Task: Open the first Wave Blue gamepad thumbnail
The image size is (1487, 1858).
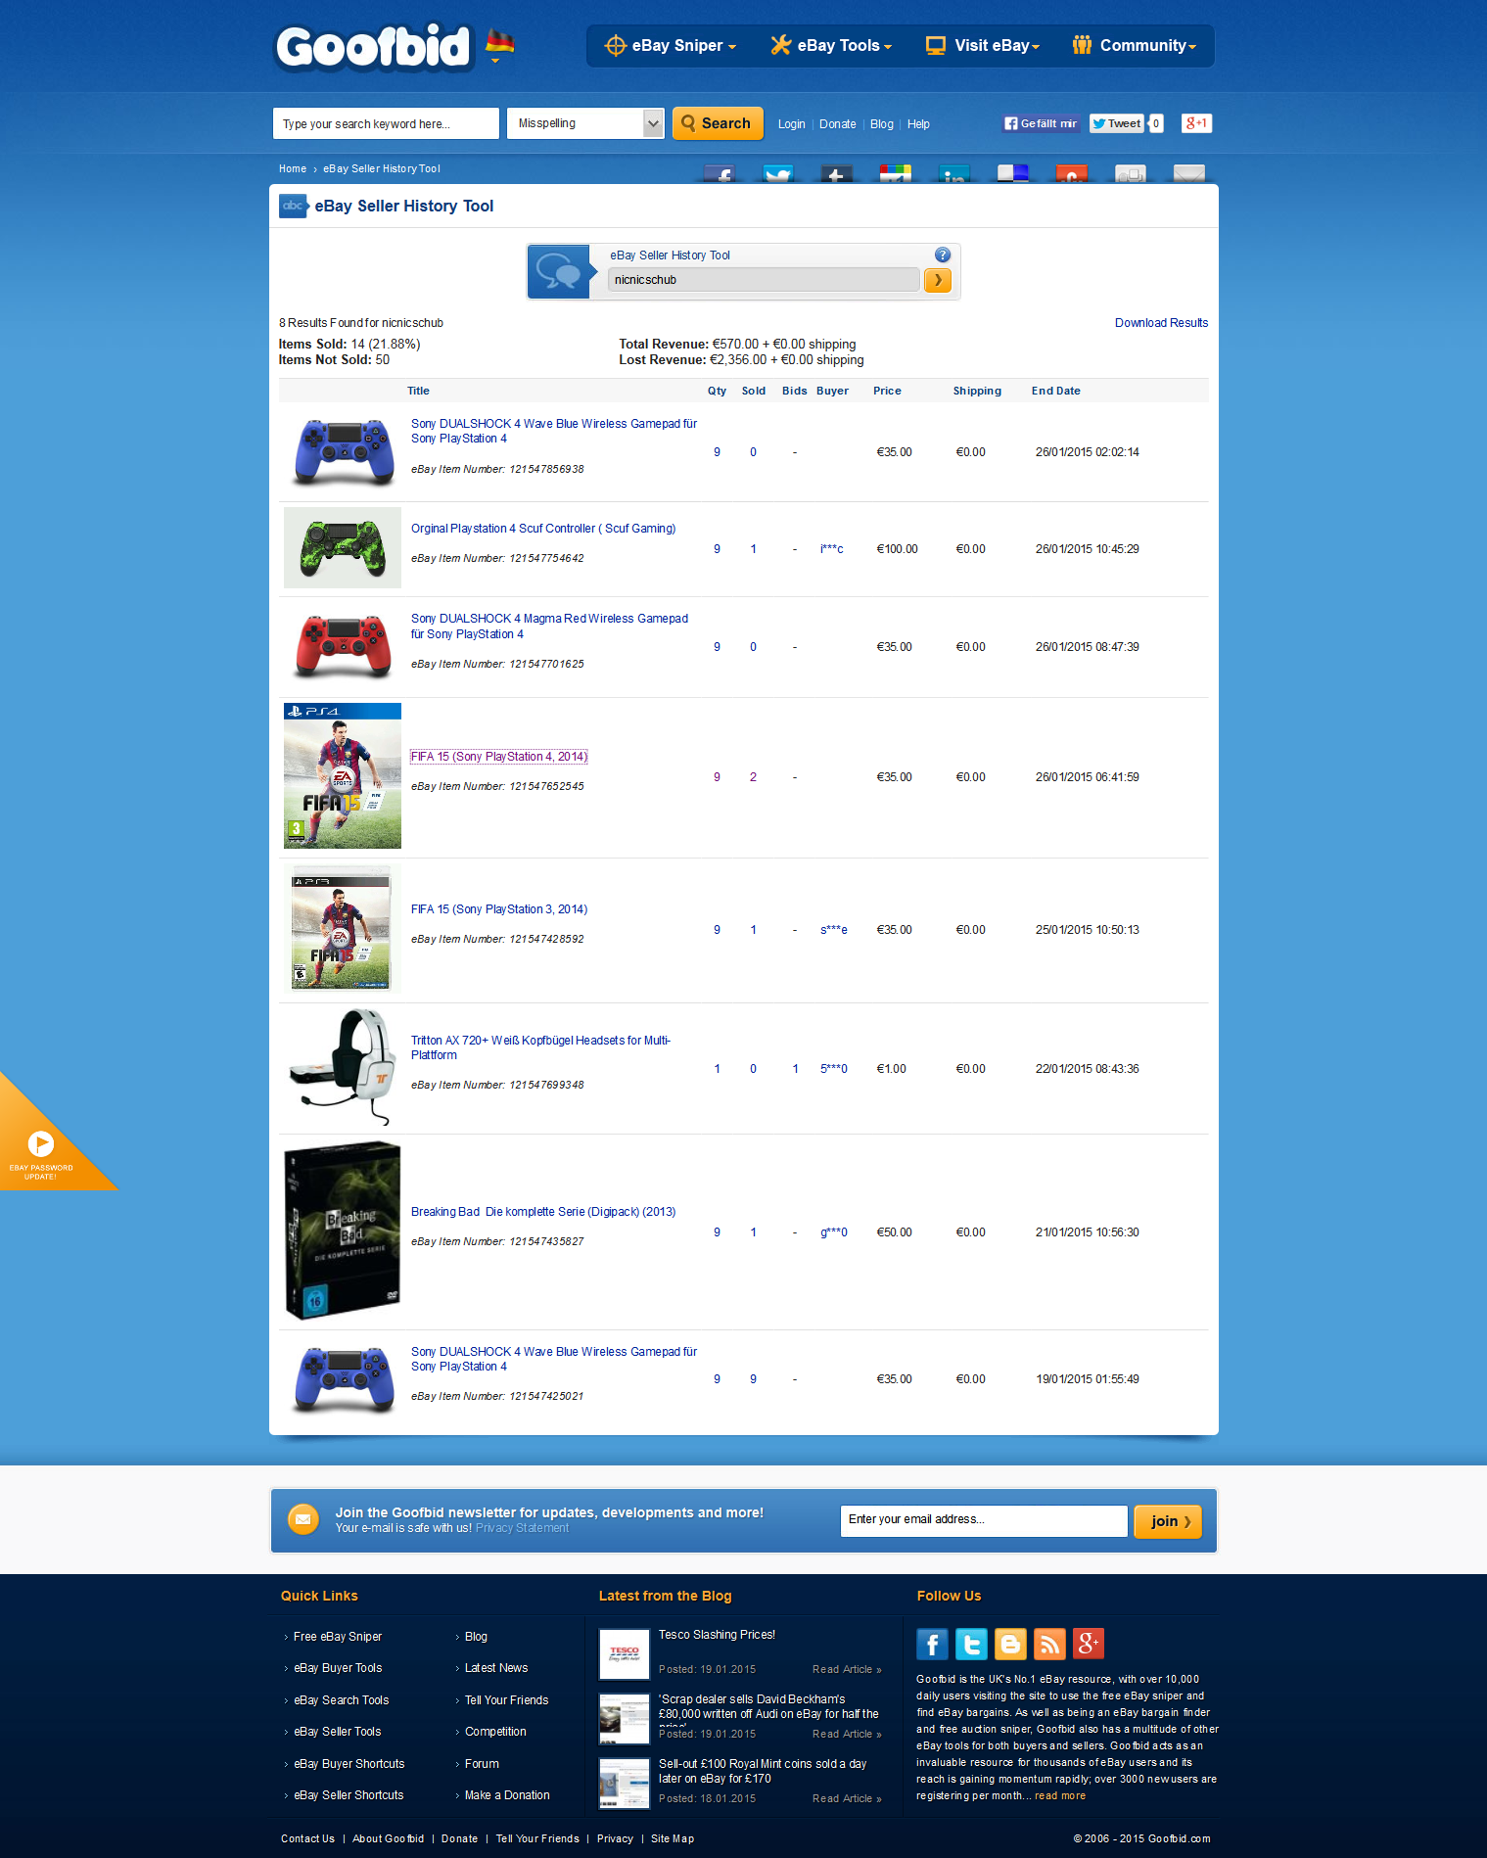Action: (344, 451)
